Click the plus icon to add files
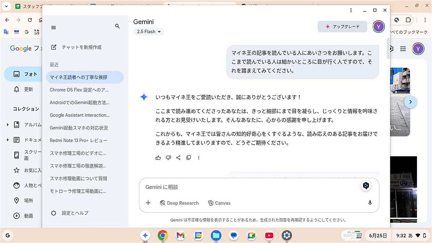 (148, 203)
